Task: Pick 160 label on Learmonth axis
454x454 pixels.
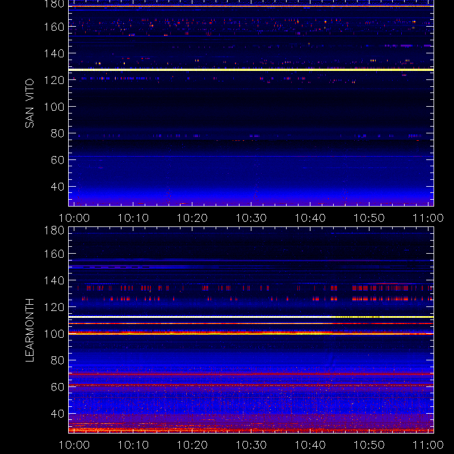Action: coord(54,254)
